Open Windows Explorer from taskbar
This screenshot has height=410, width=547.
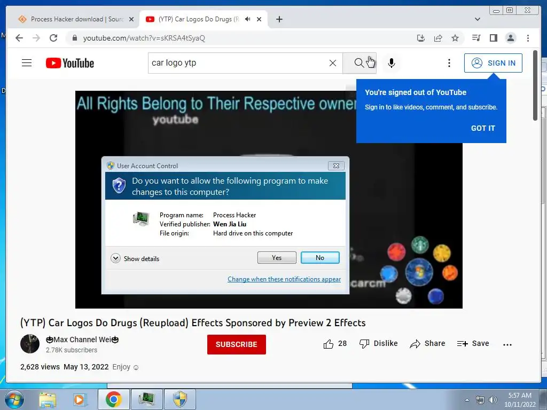(x=48, y=399)
